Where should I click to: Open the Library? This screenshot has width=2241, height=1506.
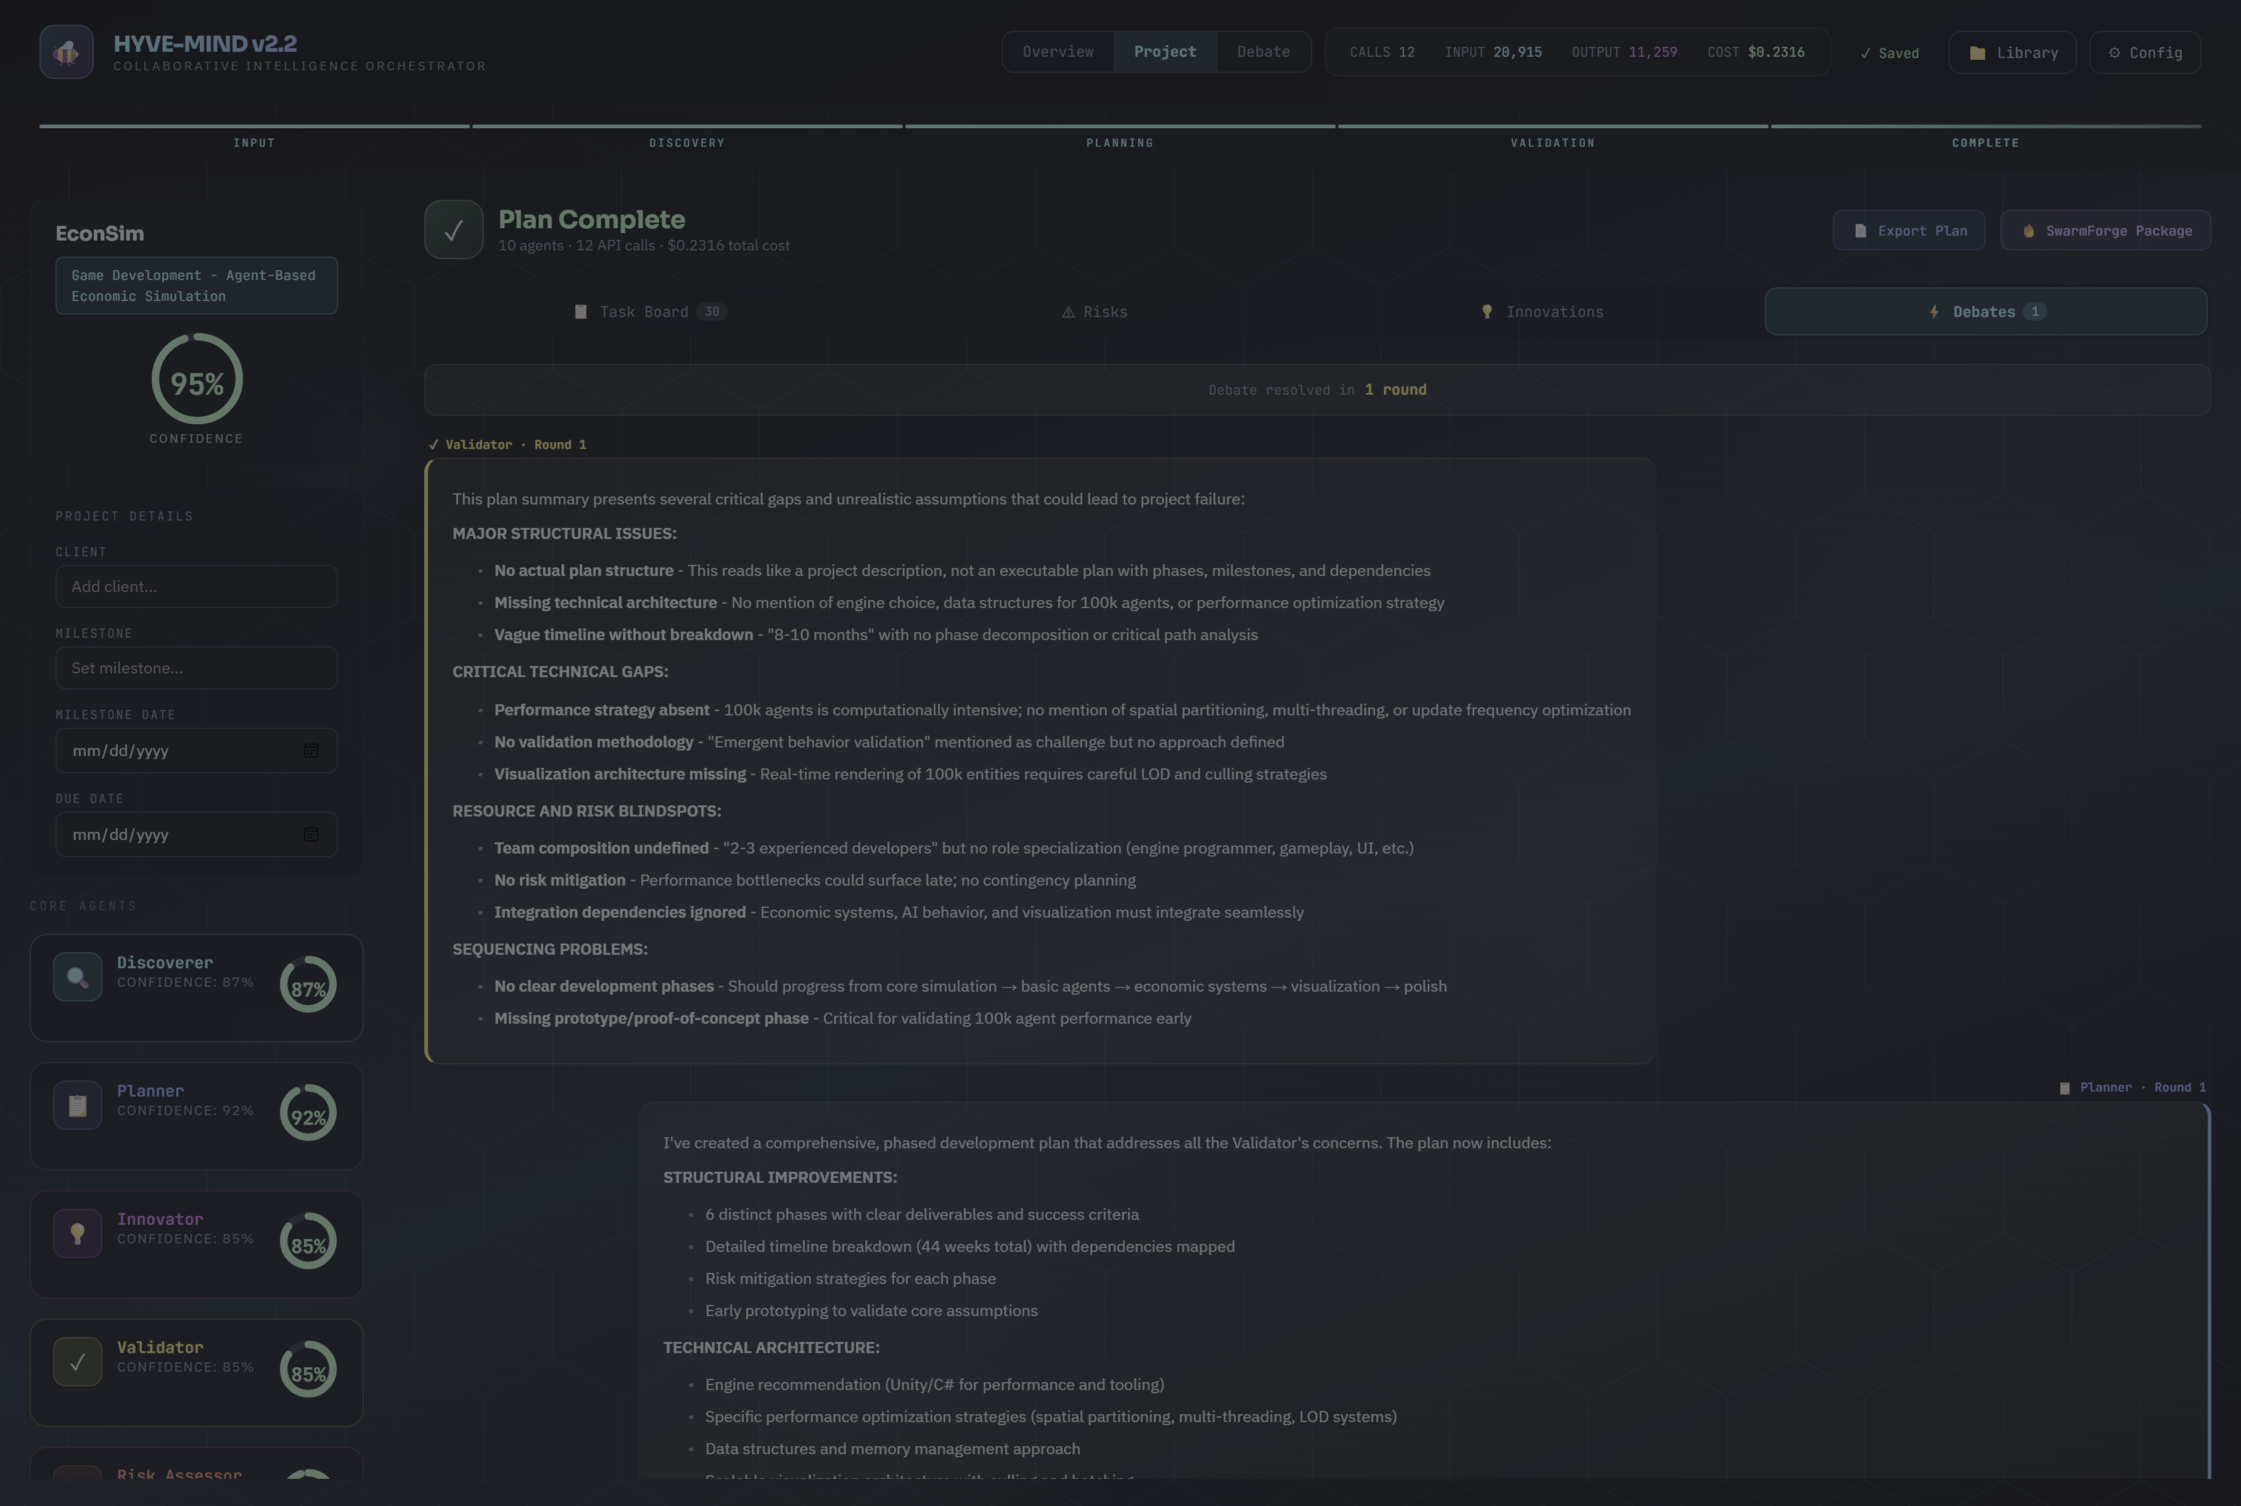click(x=2012, y=53)
